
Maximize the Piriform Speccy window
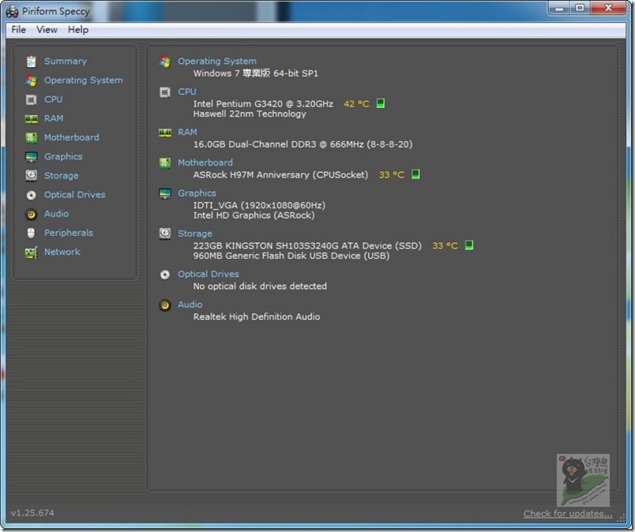580,8
